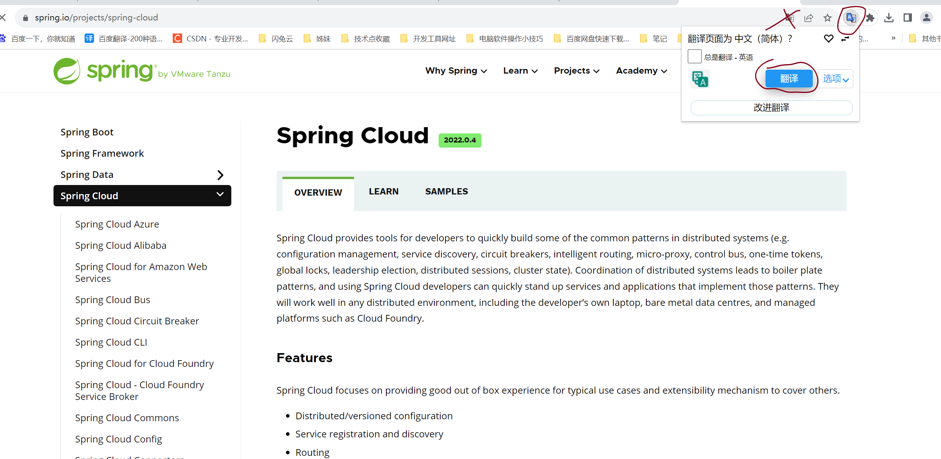Switch to the LEARN tab

click(x=384, y=192)
